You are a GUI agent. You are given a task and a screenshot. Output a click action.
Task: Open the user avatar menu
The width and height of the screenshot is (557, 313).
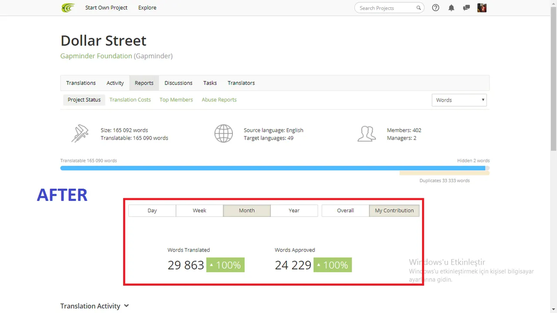482,8
